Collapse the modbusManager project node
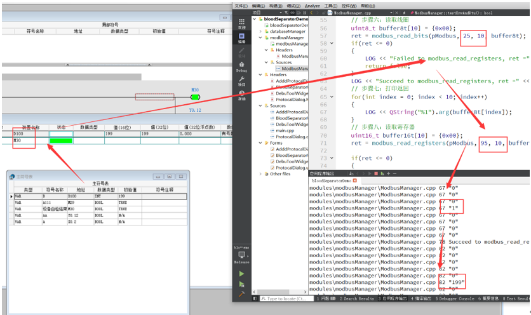531x315 pixels. (x=261, y=37)
